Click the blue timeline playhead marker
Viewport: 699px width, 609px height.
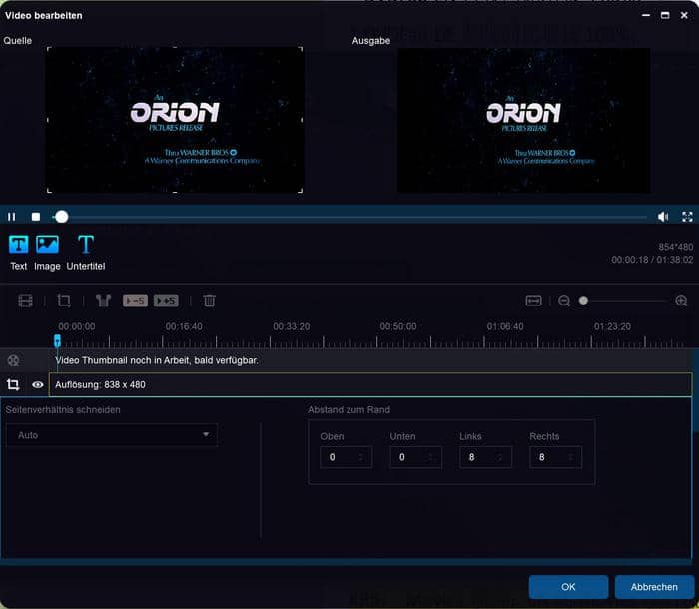57,341
